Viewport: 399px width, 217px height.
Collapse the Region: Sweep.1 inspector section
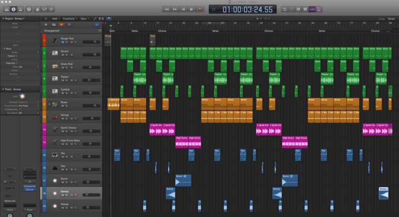coord(3,18)
